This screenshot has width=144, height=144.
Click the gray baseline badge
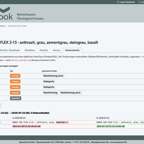point(15,98)
